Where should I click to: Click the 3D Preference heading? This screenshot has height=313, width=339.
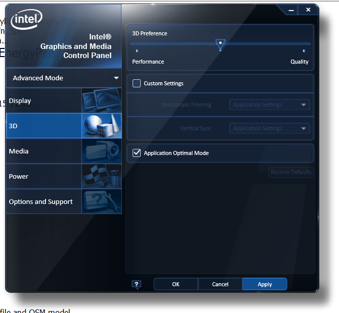click(x=150, y=33)
